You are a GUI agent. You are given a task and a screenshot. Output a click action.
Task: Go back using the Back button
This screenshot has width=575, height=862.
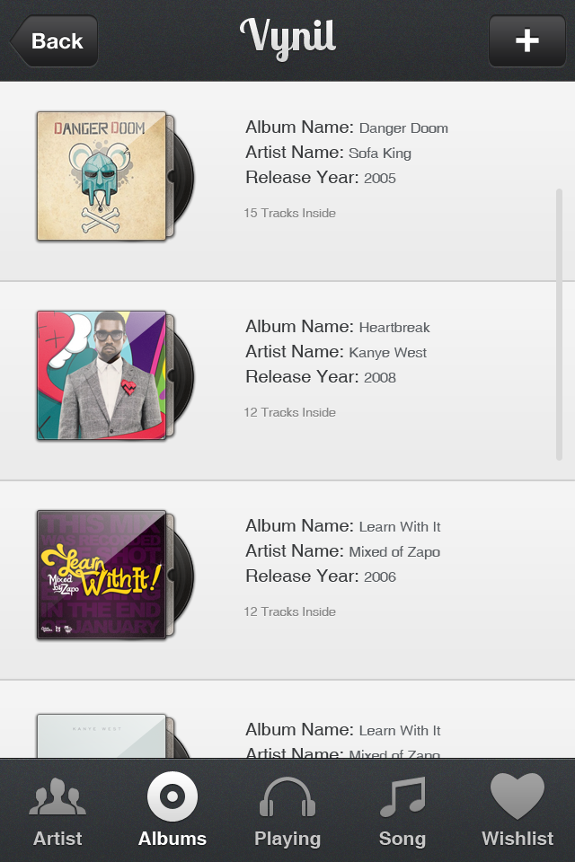[x=54, y=40]
